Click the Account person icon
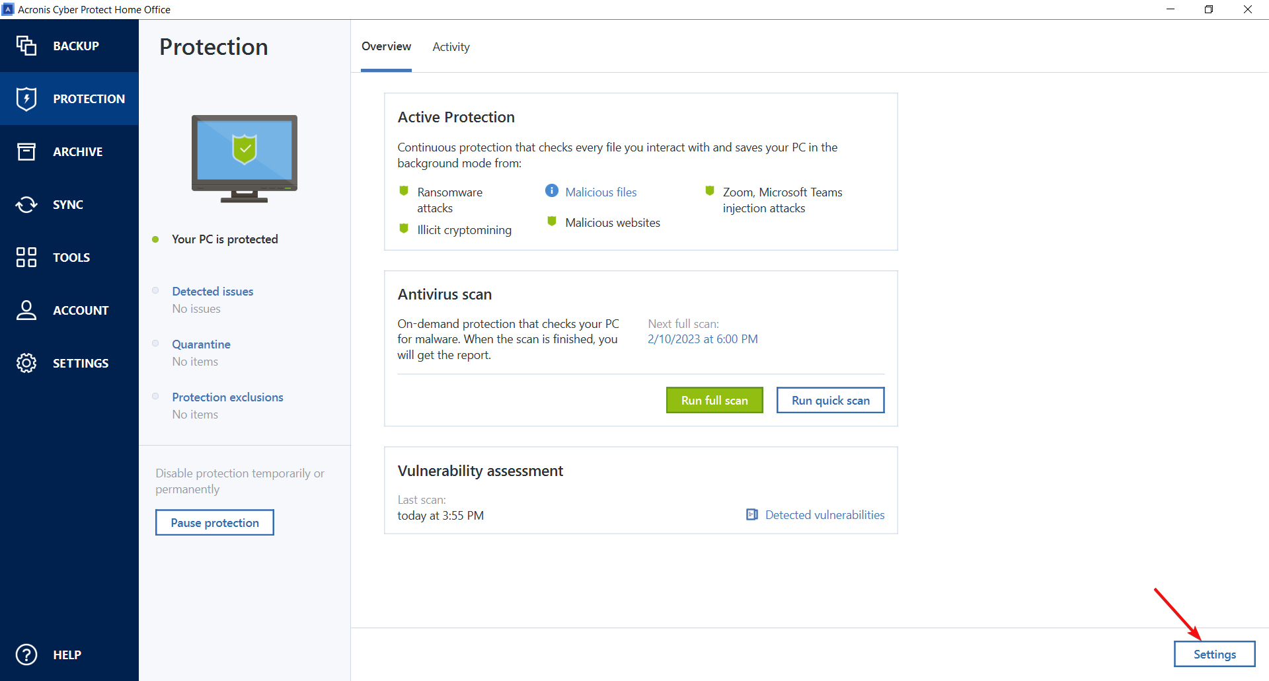Viewport: 1269px width, 681px height. tap(26, 310)
